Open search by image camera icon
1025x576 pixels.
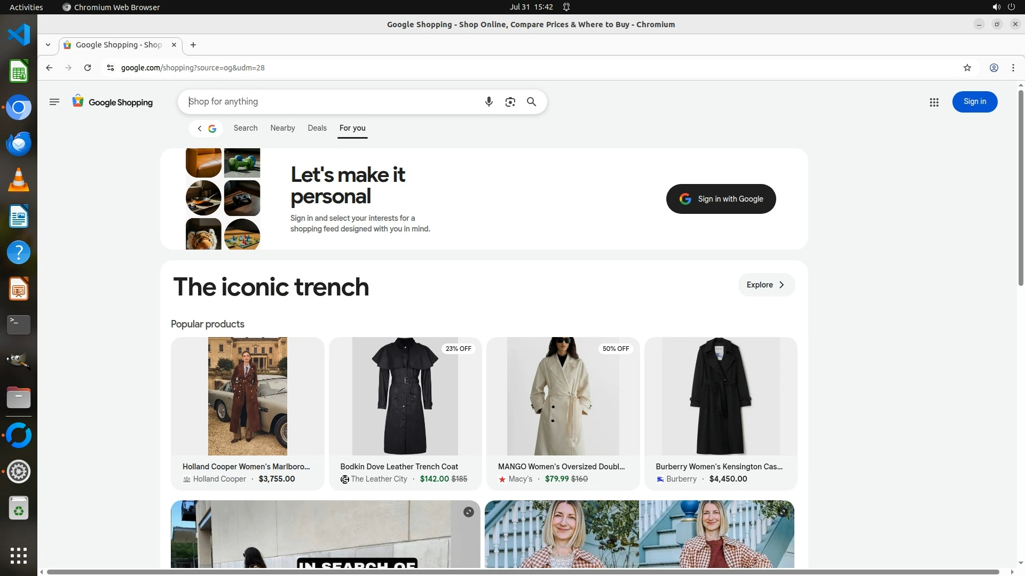[510, 102]
